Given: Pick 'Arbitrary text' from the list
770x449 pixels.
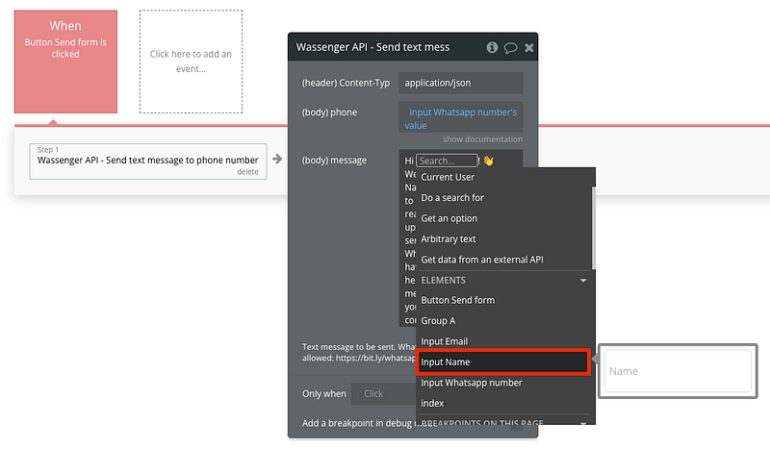Looking at the screenshot, I should point(449,239).
